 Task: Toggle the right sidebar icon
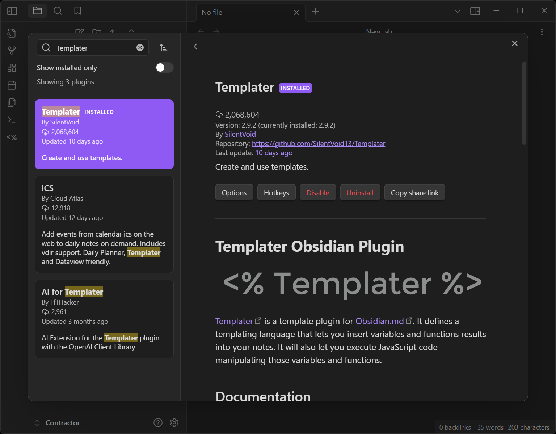(x=475, y=11)
